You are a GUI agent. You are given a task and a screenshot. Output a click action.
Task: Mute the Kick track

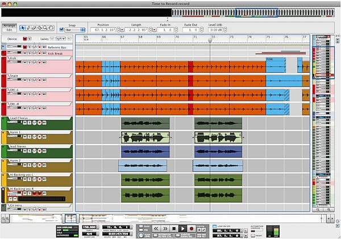(x=25, y=63)
